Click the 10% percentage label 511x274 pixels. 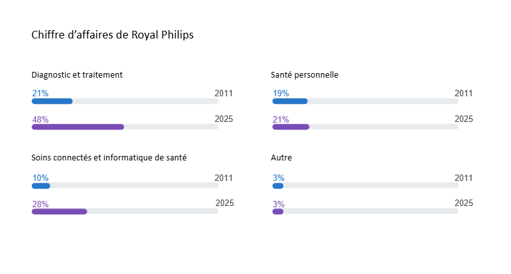tap(40, 178)
